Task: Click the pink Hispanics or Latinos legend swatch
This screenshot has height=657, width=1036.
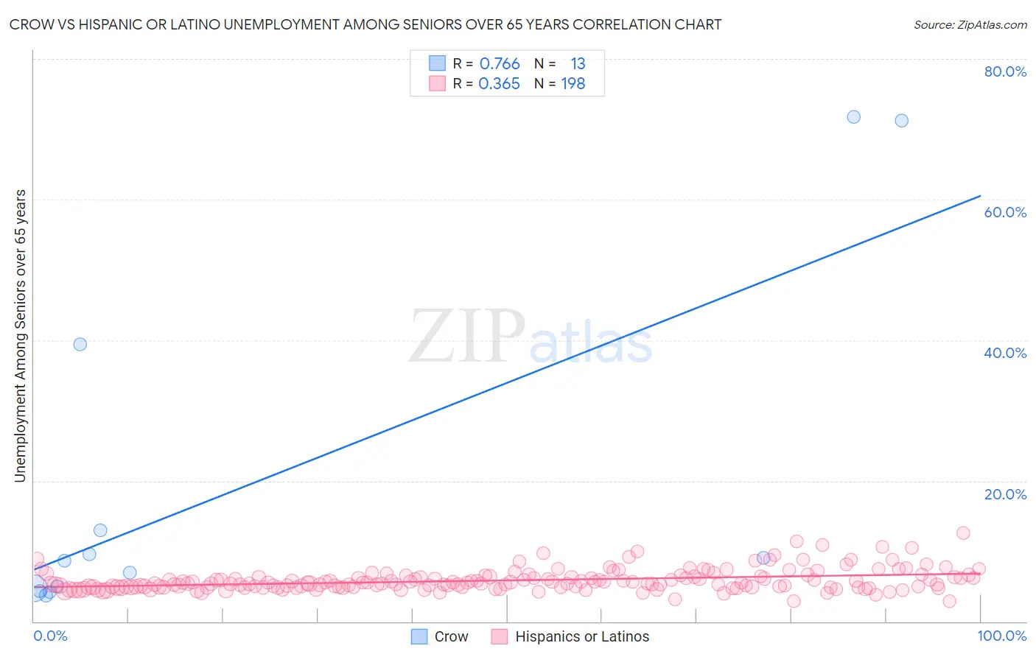Action: 500,636
